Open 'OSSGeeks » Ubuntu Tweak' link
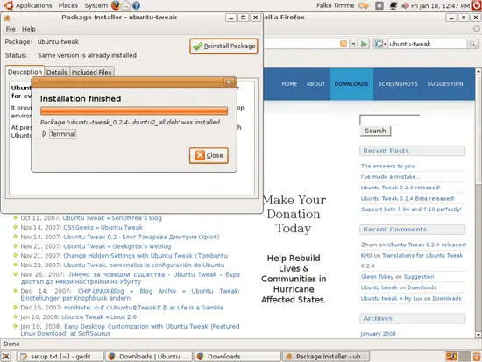The height and width of the screenshot is (362, 482). pyautogui.click(x=103, y=228)
